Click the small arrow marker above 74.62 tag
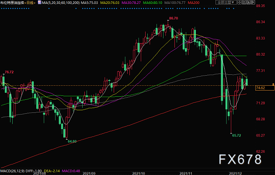Image resolution: width=275 pixels, height=175 pixels. [273, 84]
